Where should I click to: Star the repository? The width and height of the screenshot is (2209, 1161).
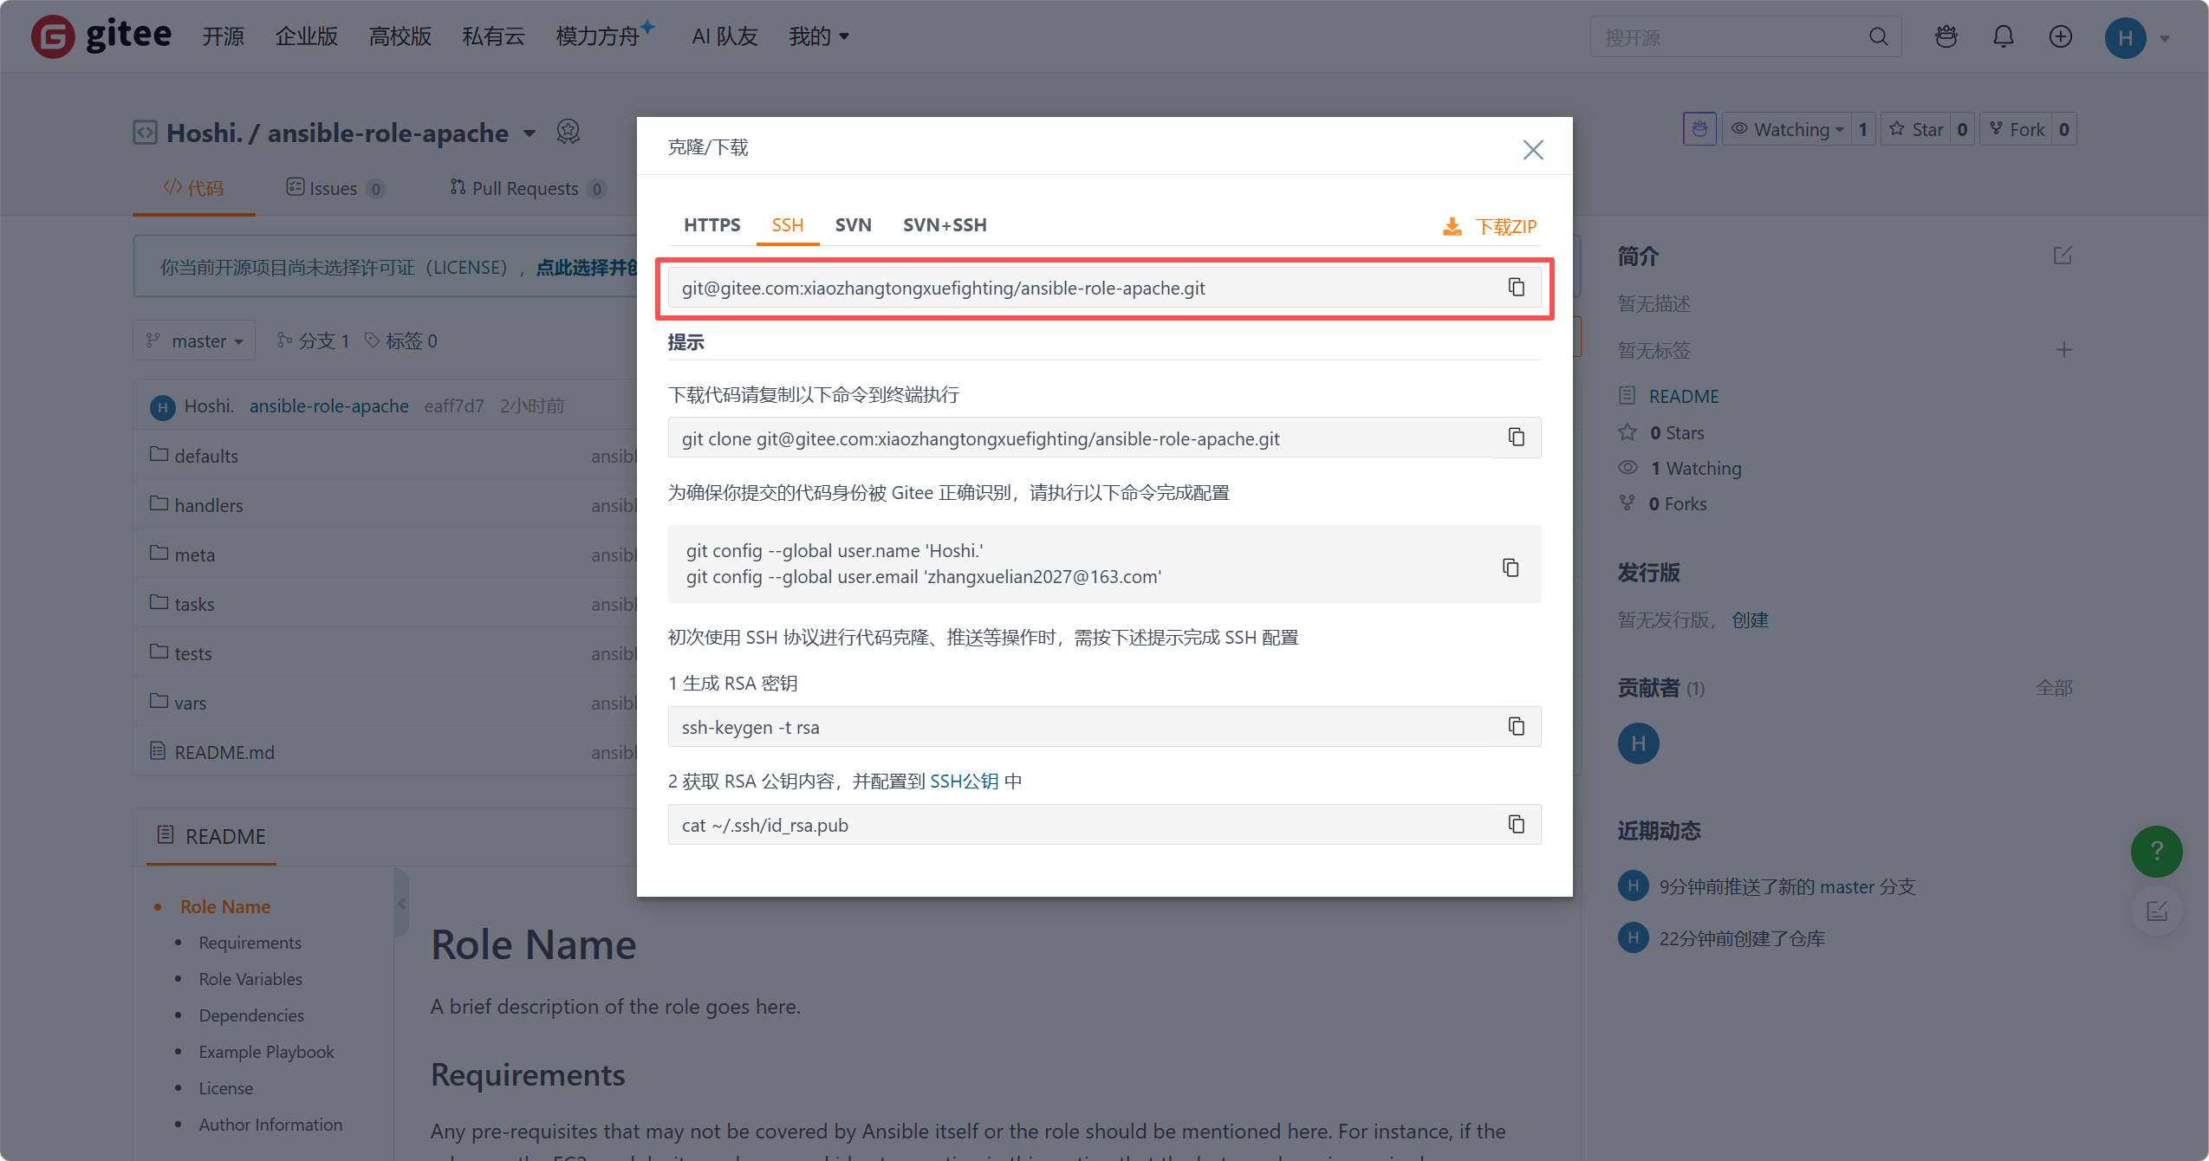[1916, 129]
